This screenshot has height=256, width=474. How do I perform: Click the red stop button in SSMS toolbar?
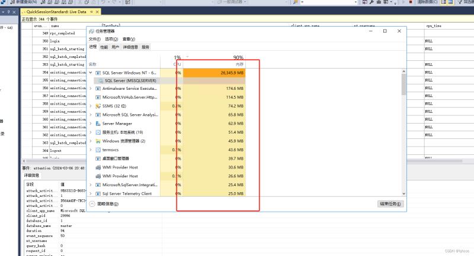click(411, 2)
